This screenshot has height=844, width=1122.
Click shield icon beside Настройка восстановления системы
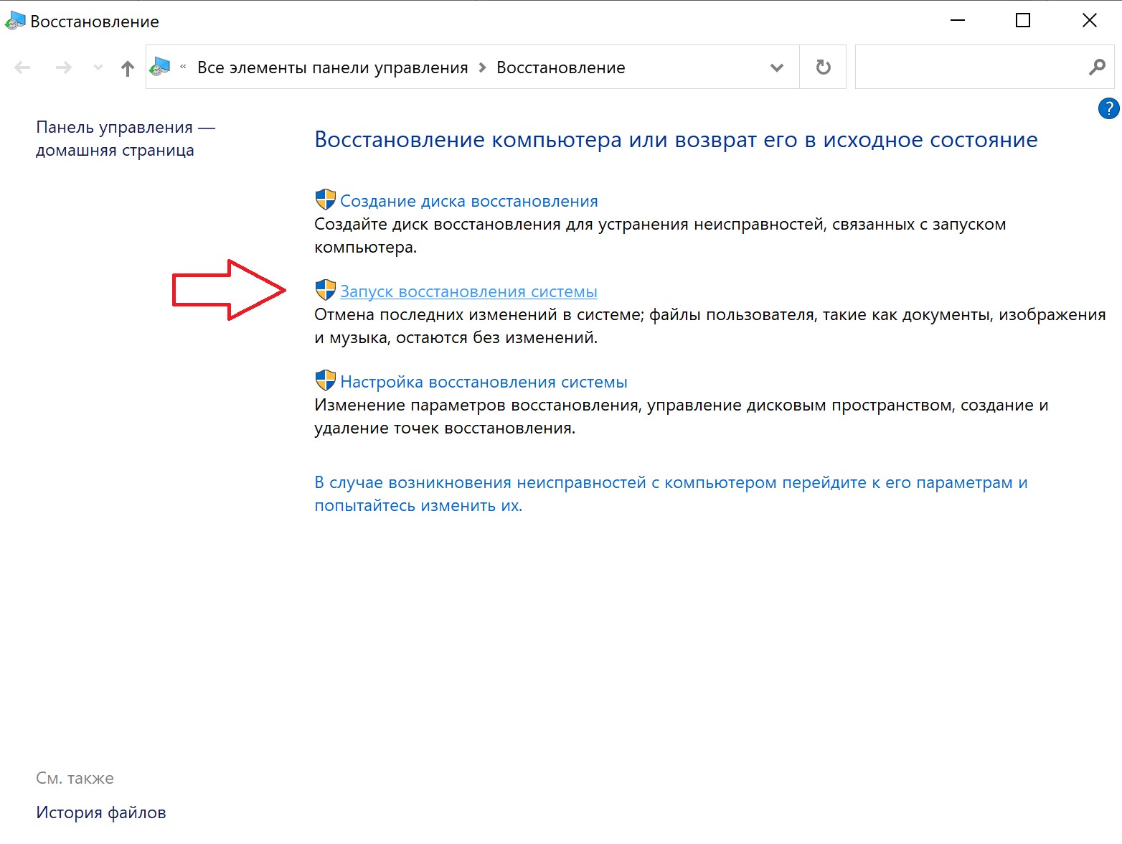326,380
